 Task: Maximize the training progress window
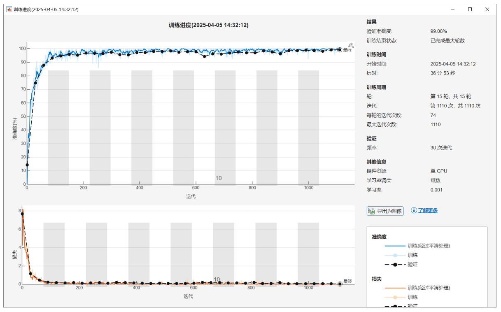(470, 9)
